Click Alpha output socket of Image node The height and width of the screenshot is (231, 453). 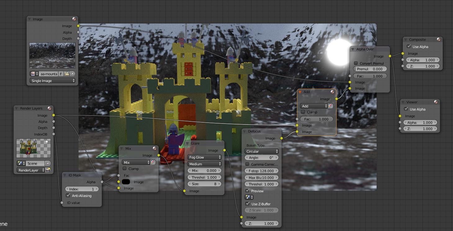(x=78, y=32)
